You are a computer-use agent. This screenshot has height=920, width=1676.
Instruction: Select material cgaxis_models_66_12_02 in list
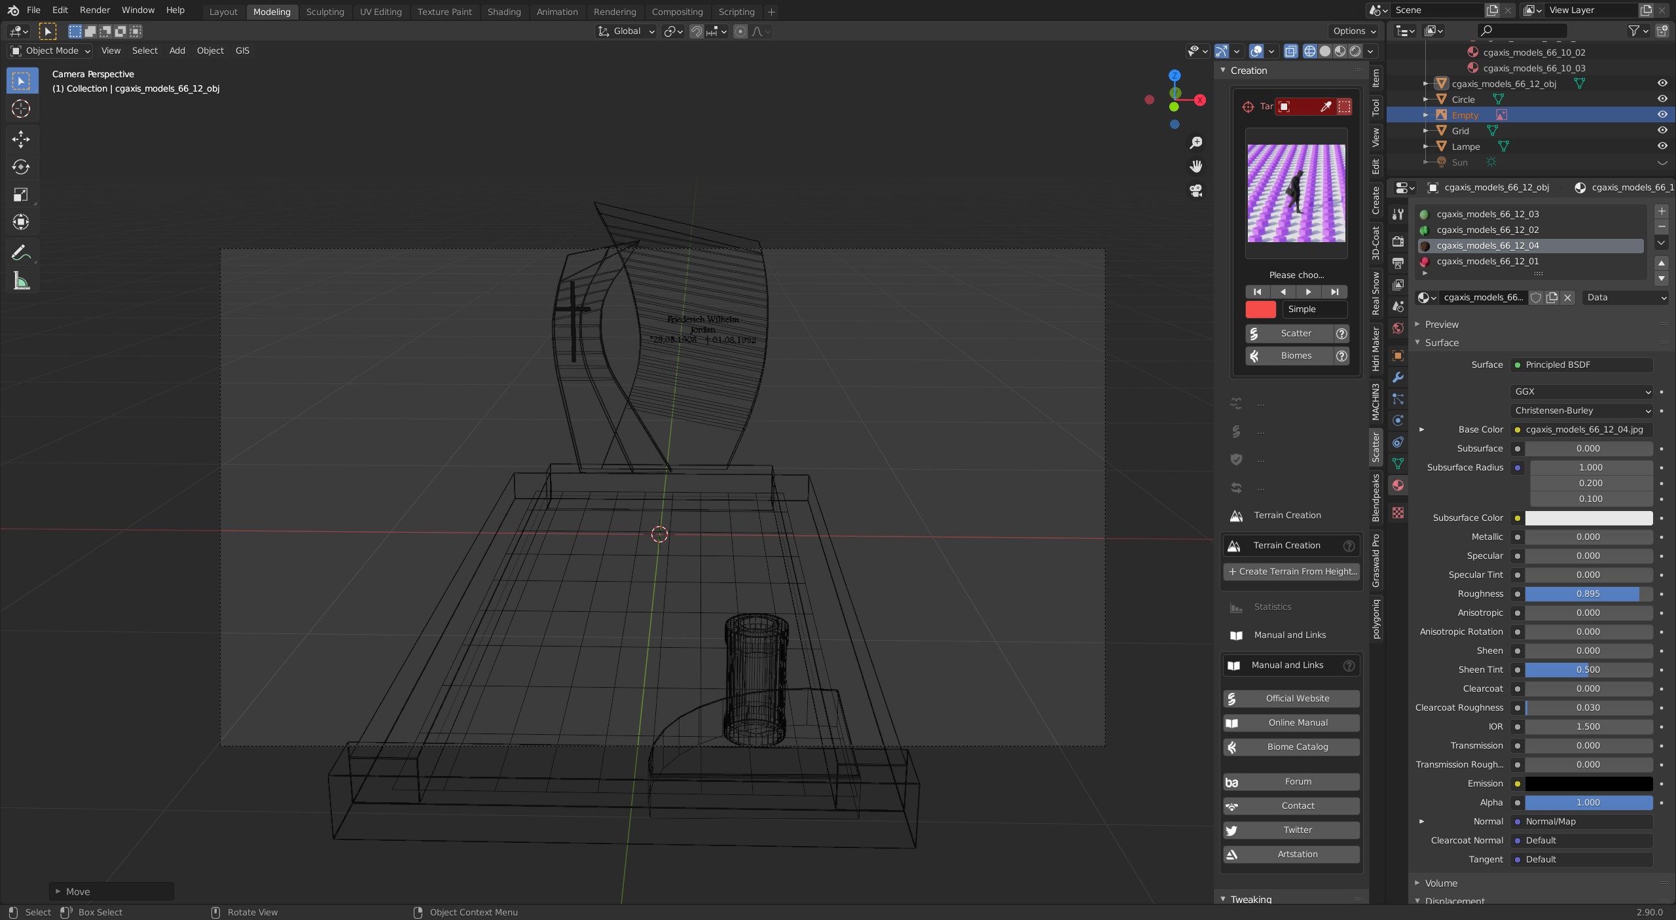(x=1487, y=230)
